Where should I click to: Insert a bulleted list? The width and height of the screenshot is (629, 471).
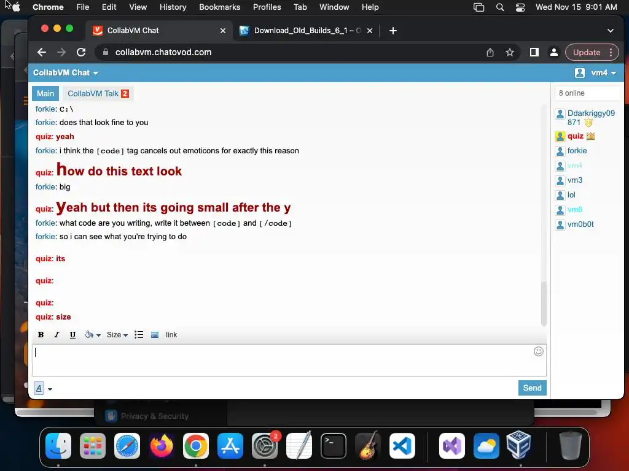(x=139, y=335)
